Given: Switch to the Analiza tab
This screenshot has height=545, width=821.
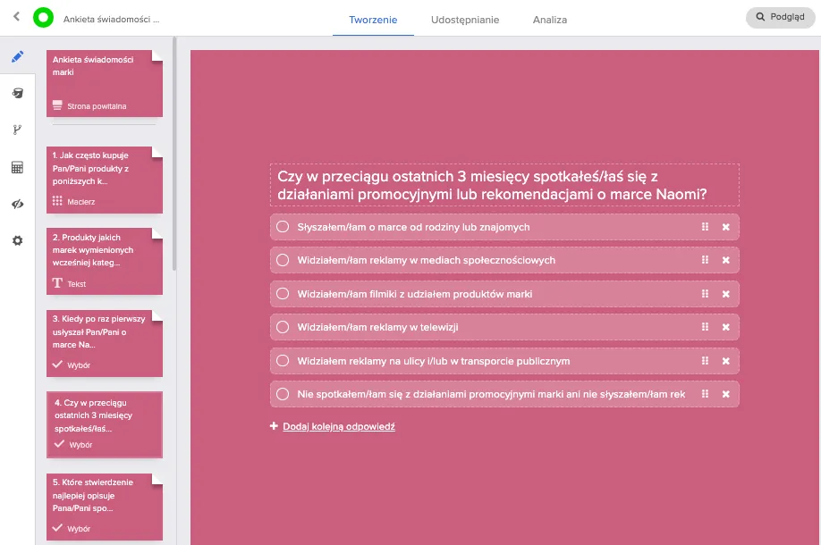Looking at the screenshot, I should 550,20.
